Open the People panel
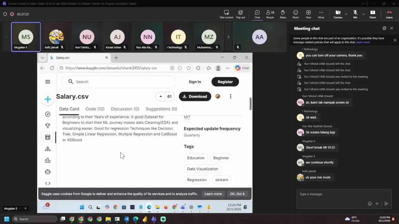This screenshot has width=399, height=224. click(270, 14)
